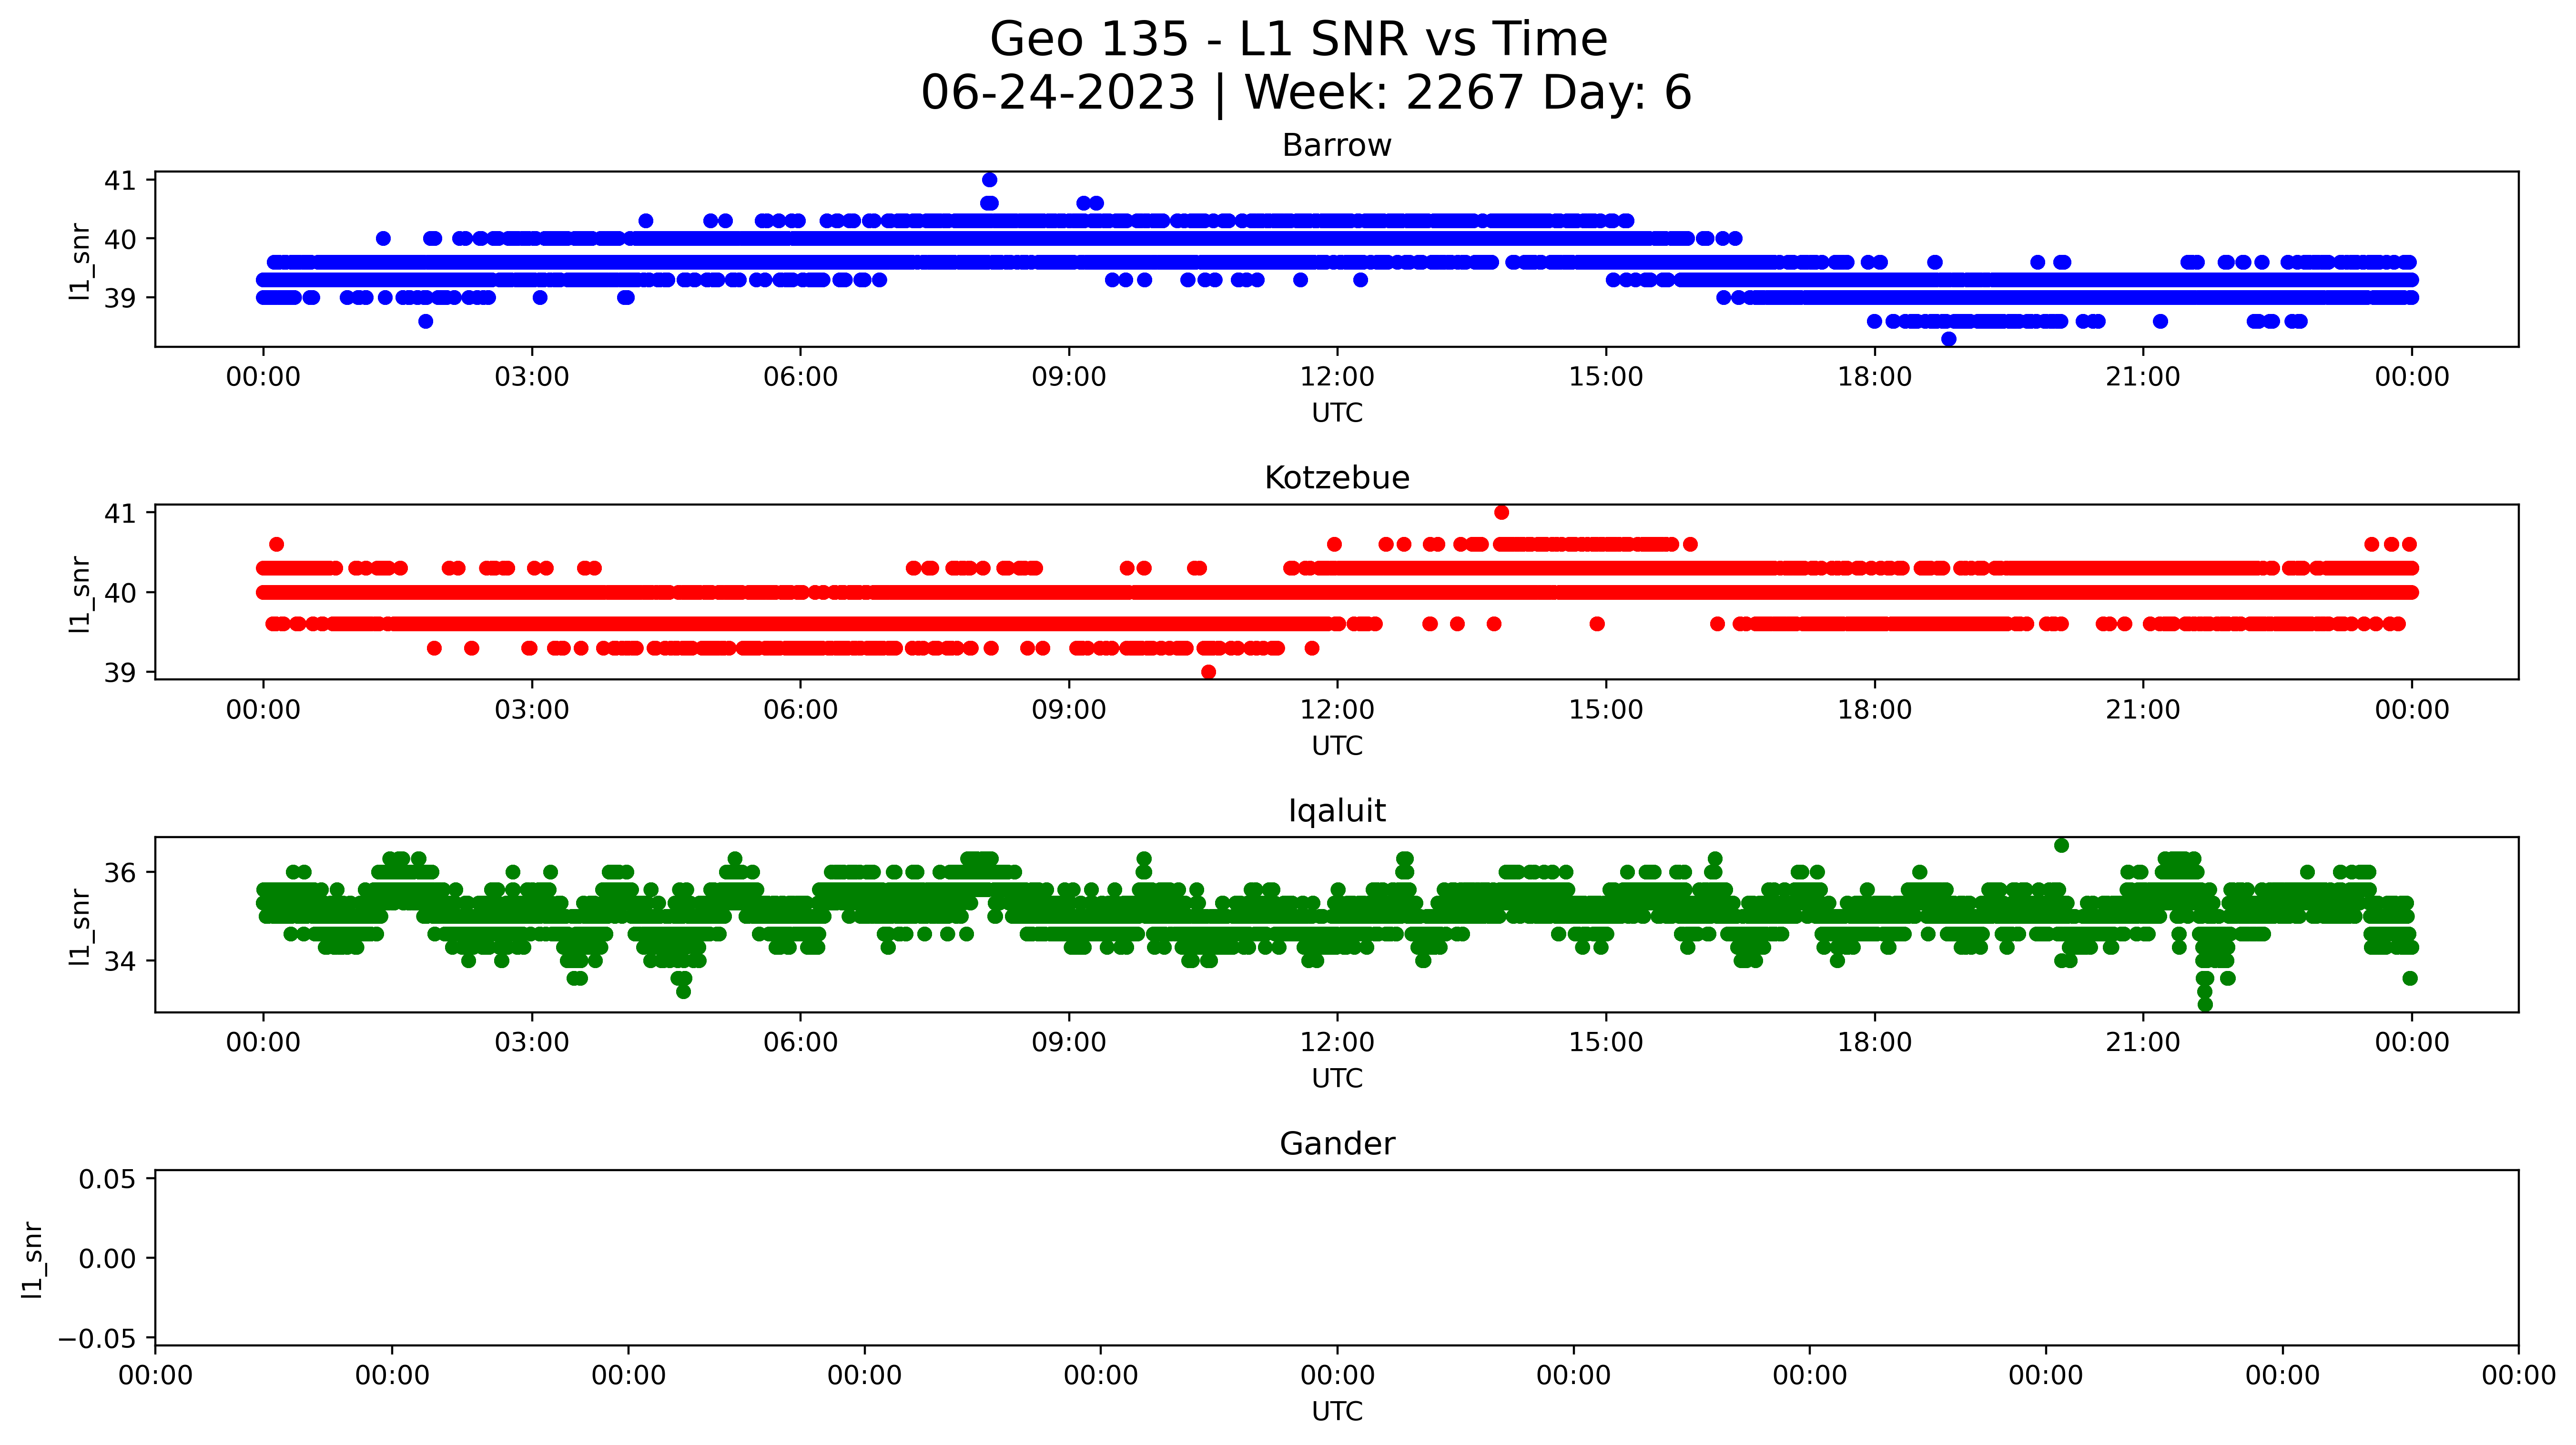The width and height of the screenshot is (2576, 1445).
Task: Click the 15:00 tick under Iqaluit plot
Action: pos(1606,1043)
